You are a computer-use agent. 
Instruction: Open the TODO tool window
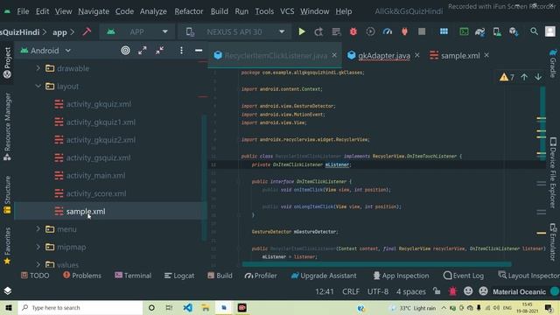[35, 276]
